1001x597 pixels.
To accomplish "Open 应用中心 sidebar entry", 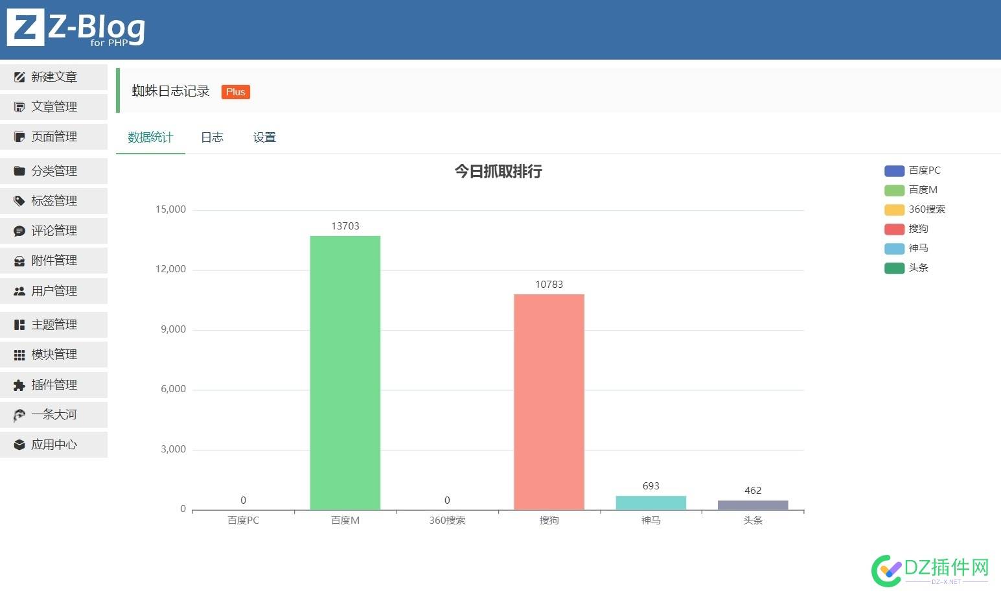I will coord(54,445).
